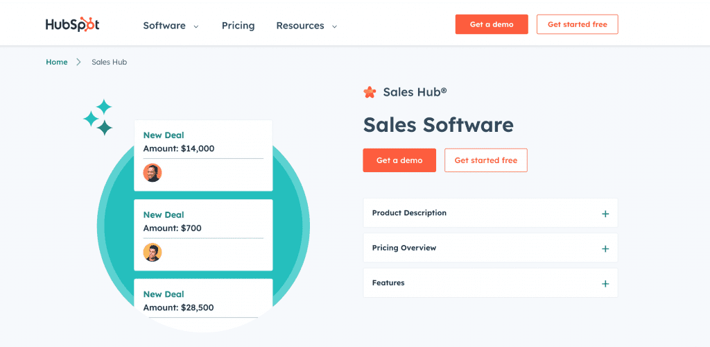
Task: Click the plus icon beside Features
Action: (x=605, y=284)
